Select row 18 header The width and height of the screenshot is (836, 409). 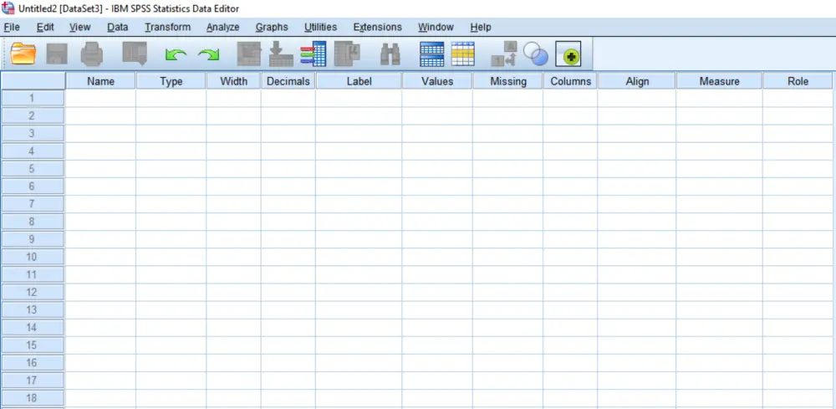33,398
